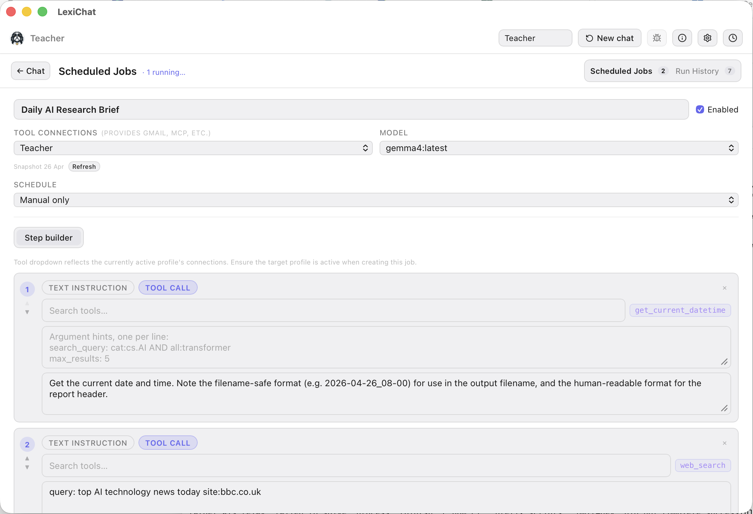
Task: Move step 2 down with arrow
Action: [27, 467]
